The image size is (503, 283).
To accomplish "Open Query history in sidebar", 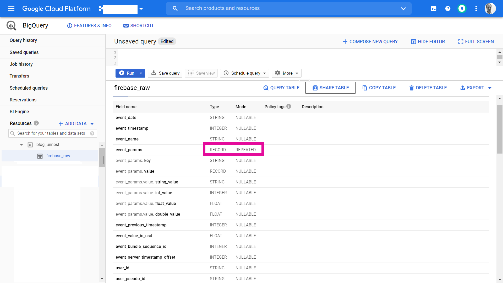I will (23, 40).
